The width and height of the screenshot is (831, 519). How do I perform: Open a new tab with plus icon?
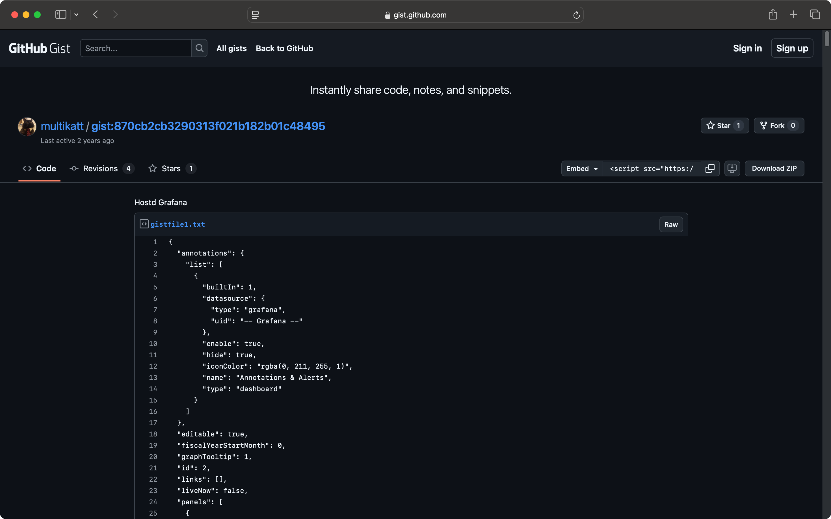tap(793, 14)
